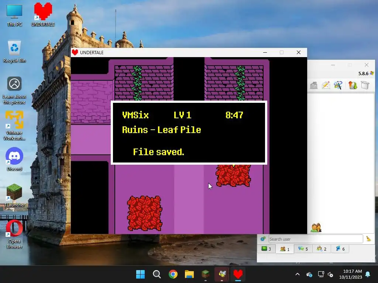378x283 pixels.
Task: Expand the hidden system tray icons chevron
Action: (x=298, y=274)
